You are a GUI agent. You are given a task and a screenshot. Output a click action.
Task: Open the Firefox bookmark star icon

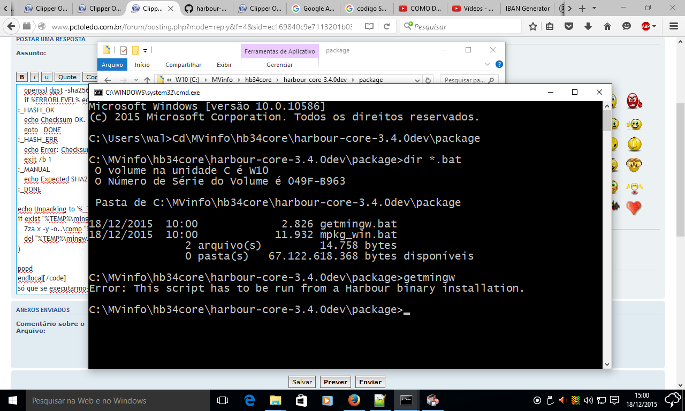click(x=532, y=26)
